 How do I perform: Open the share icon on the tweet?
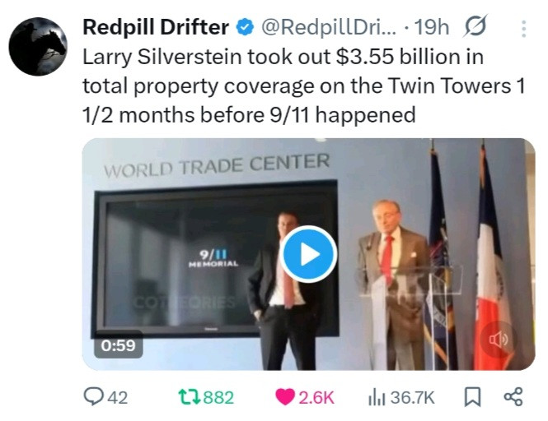(513, 397)
